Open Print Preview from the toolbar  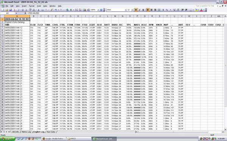click(26, 10)
